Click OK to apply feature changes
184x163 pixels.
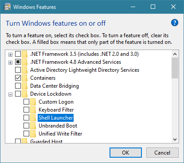coord(125,153)
